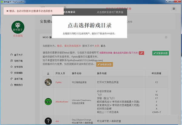Click the question-mark avatar in last row
Viewport: 182px width, 125px height.
pos(48,121)
